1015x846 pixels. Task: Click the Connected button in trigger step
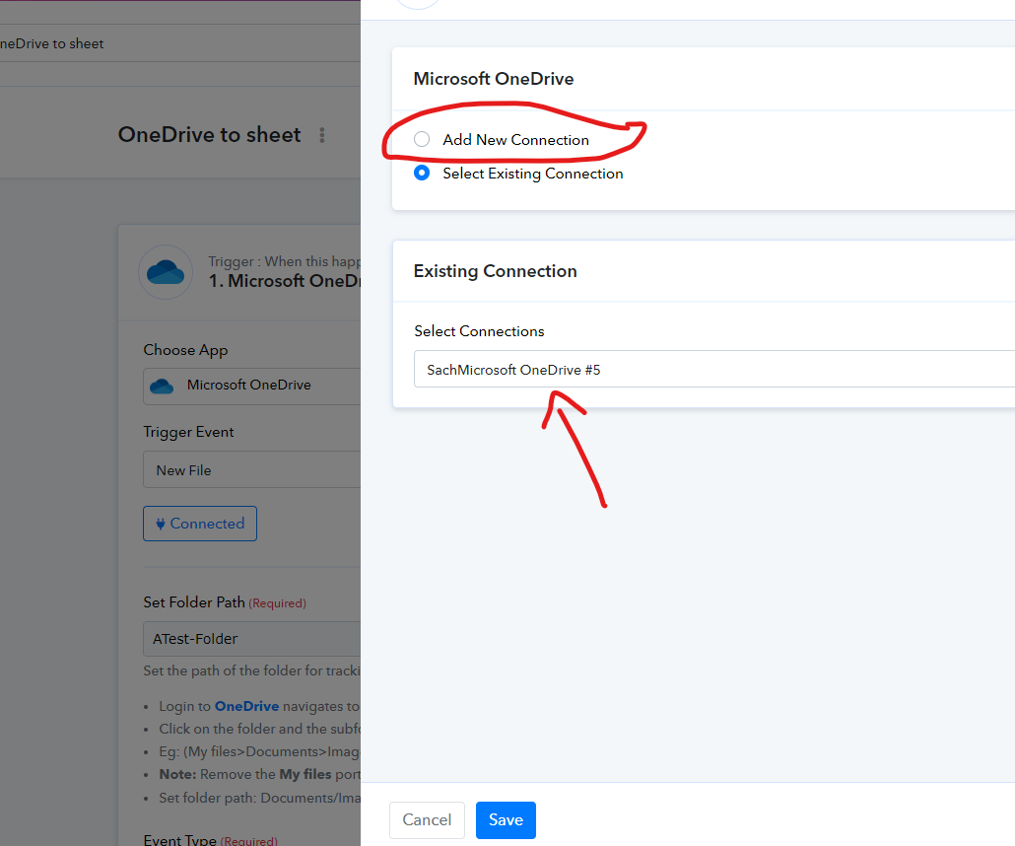tap(200, 524)
